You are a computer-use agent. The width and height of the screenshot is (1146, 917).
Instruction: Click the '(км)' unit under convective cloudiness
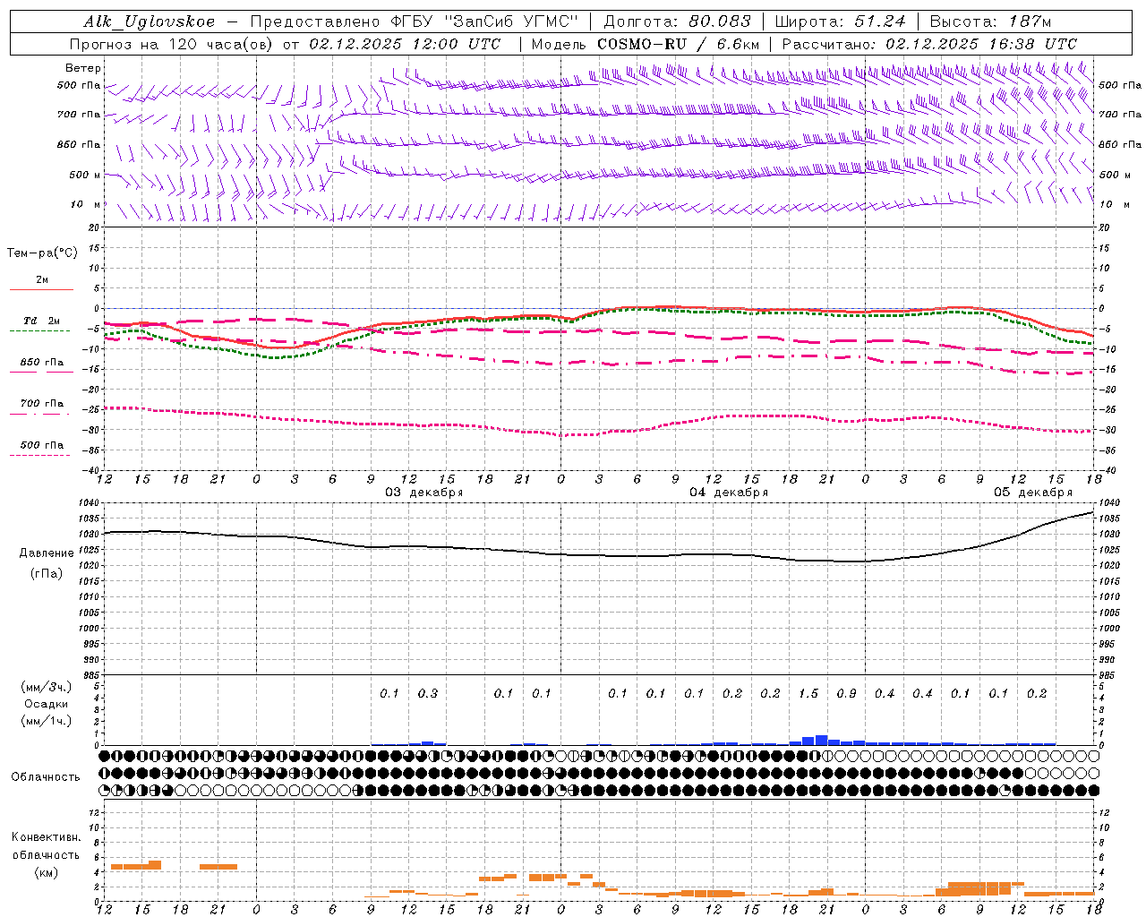(x=46, y=872)
